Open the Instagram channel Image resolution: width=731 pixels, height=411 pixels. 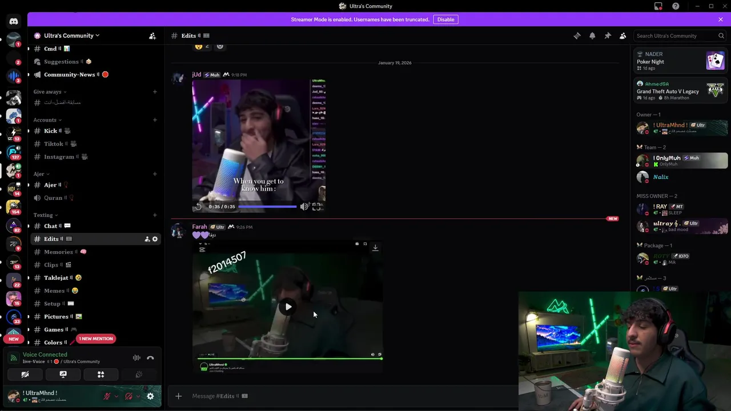(95, 156)
